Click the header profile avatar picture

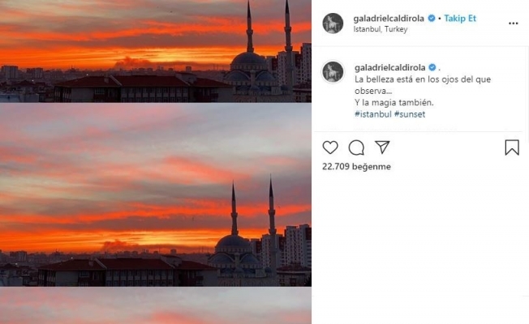pos(333,23)
